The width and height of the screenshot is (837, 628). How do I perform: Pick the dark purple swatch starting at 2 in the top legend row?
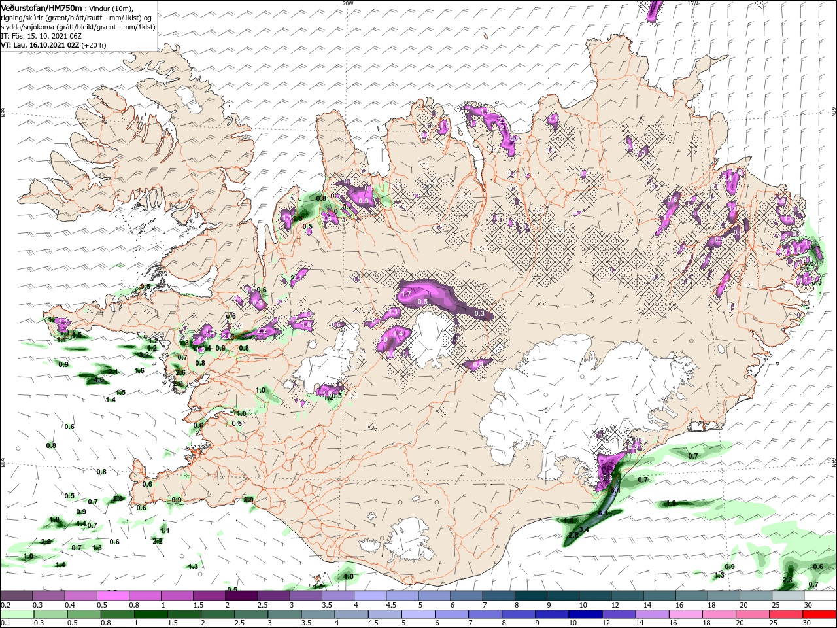(x=241, y=596)
